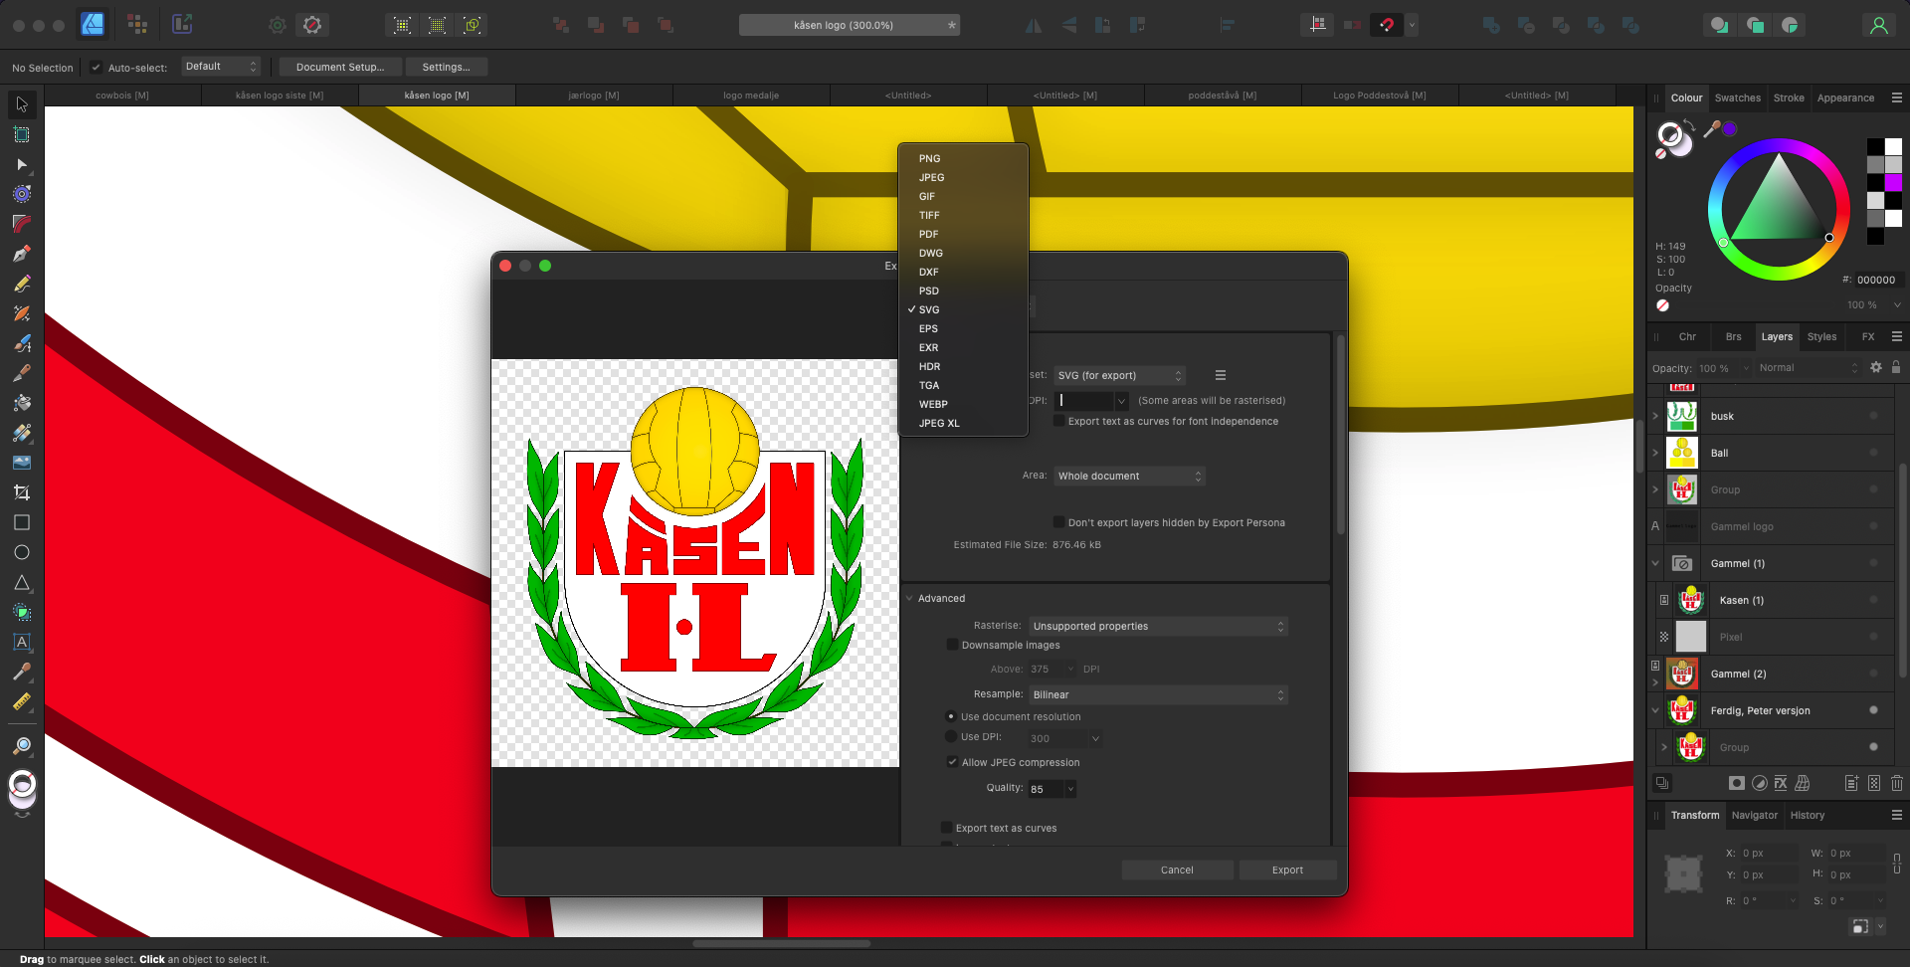The image size is (1910, 967).
Task: Open the Rasterise dropdown
Action: (x=1158, y=626)
